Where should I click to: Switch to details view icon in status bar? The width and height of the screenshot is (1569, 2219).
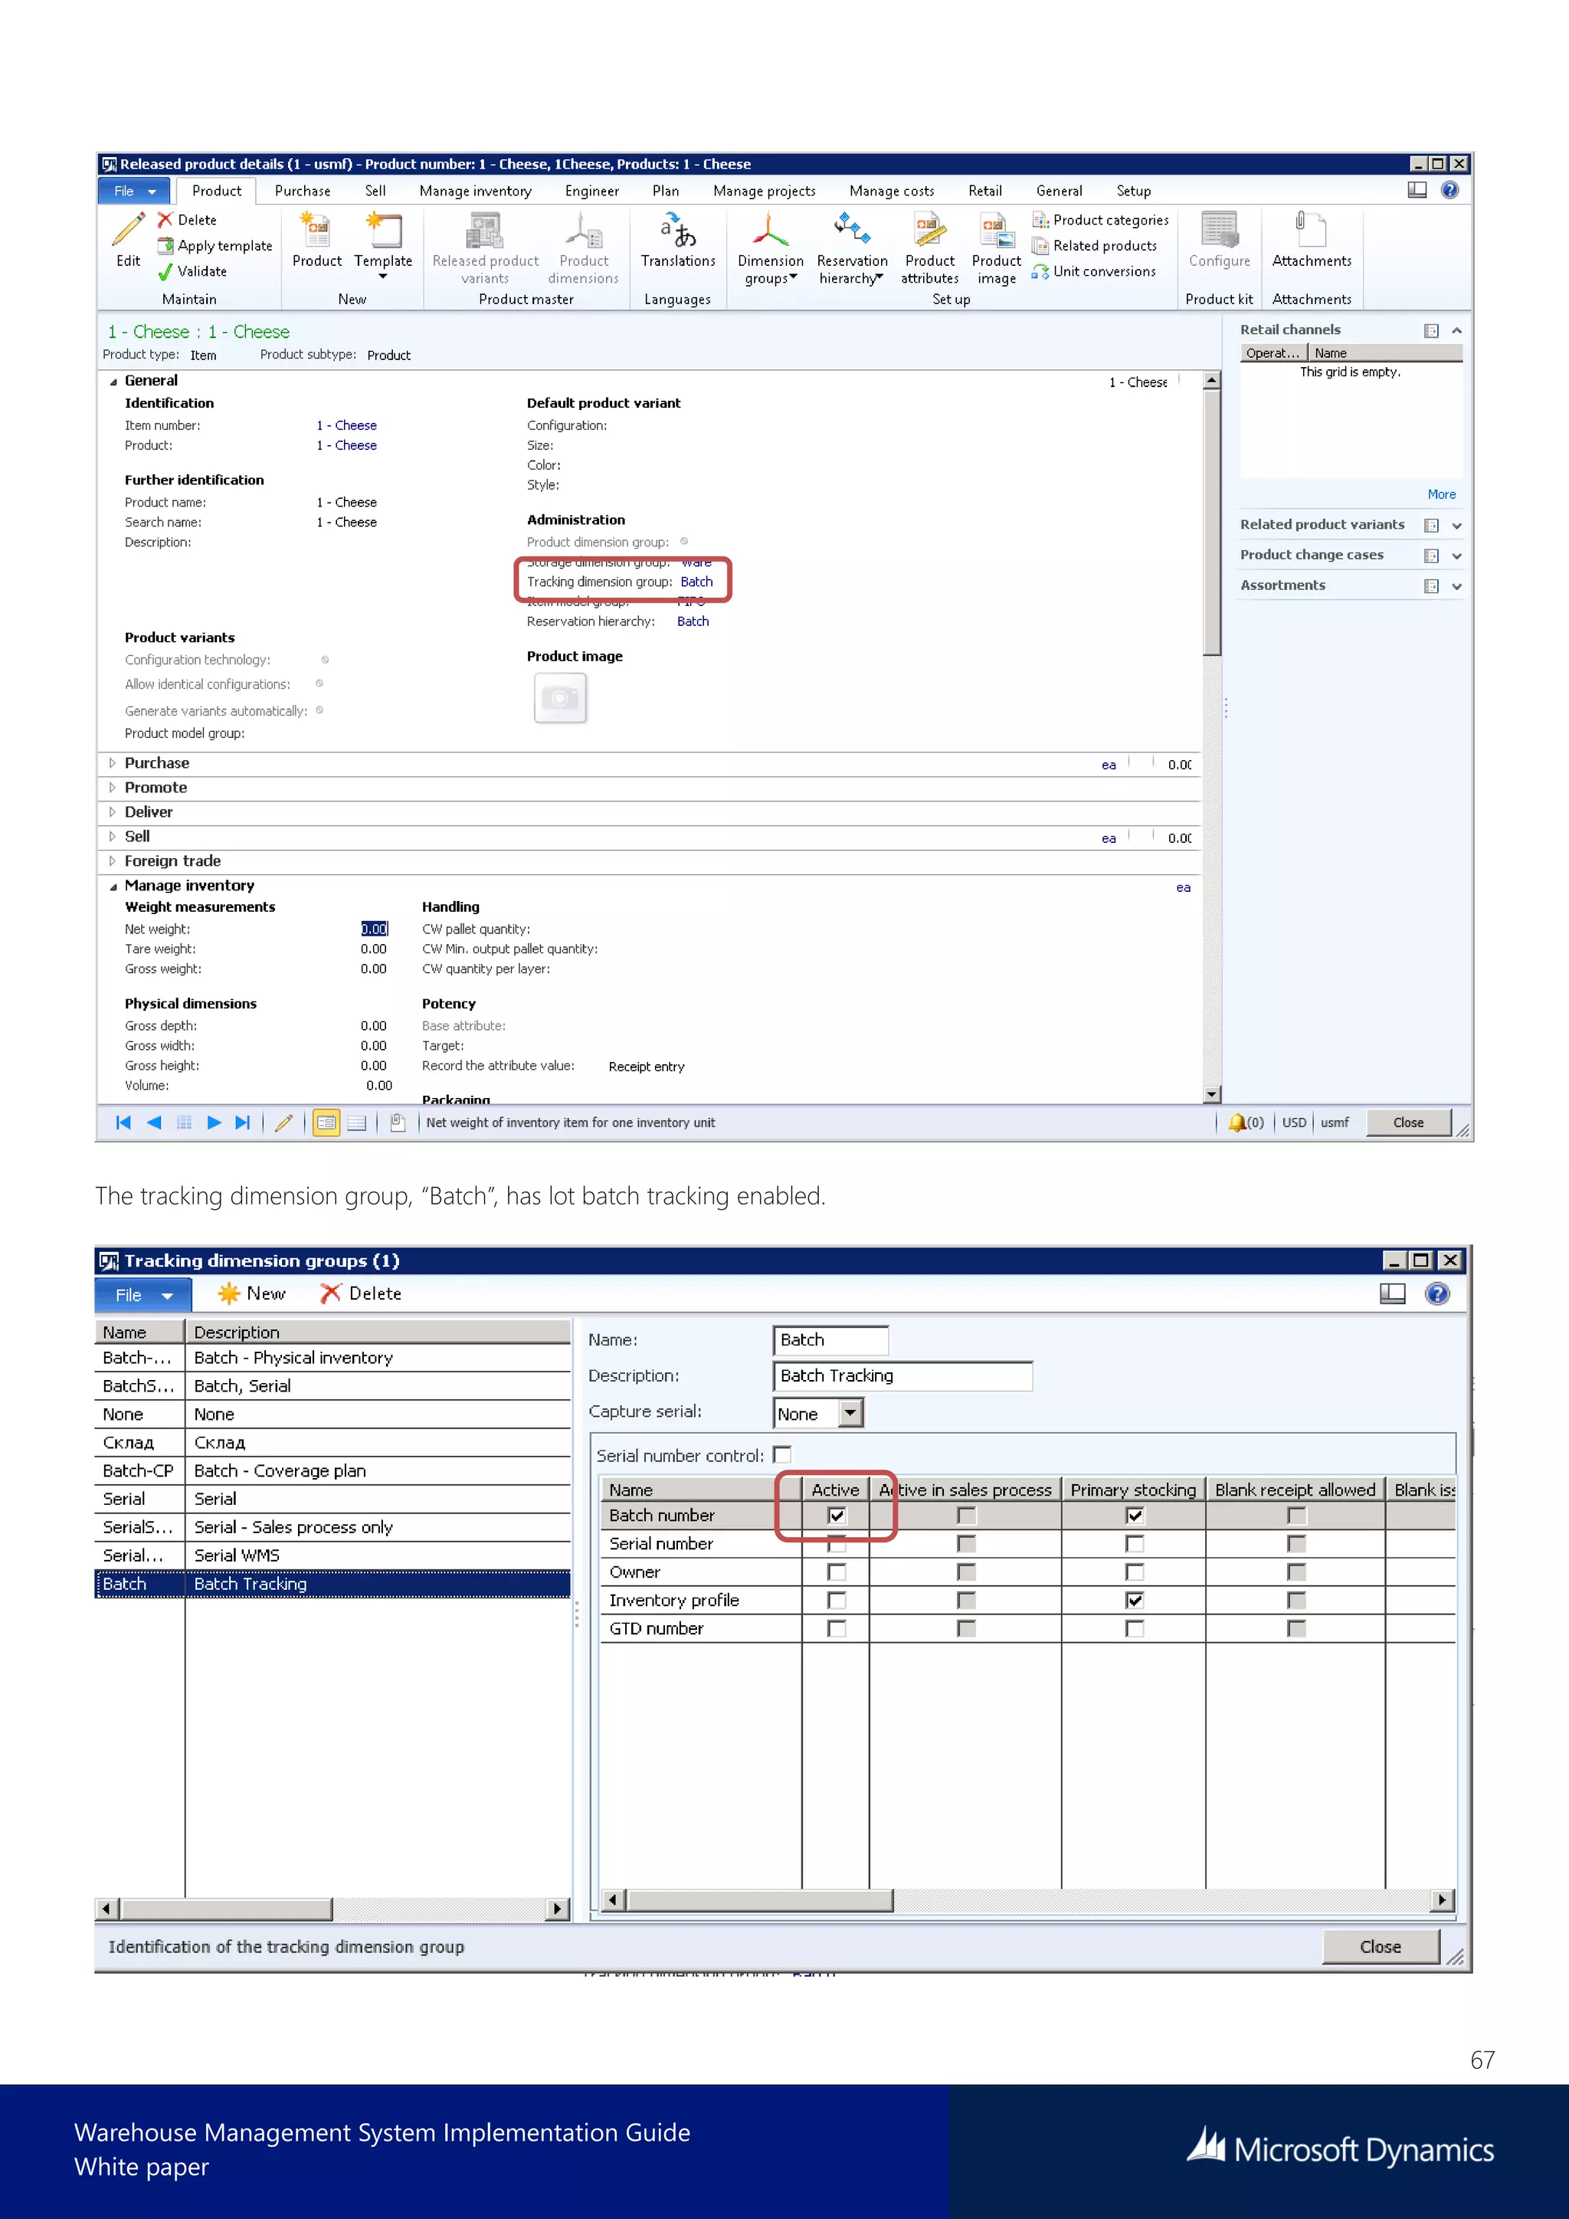[x=326, y=1122]
